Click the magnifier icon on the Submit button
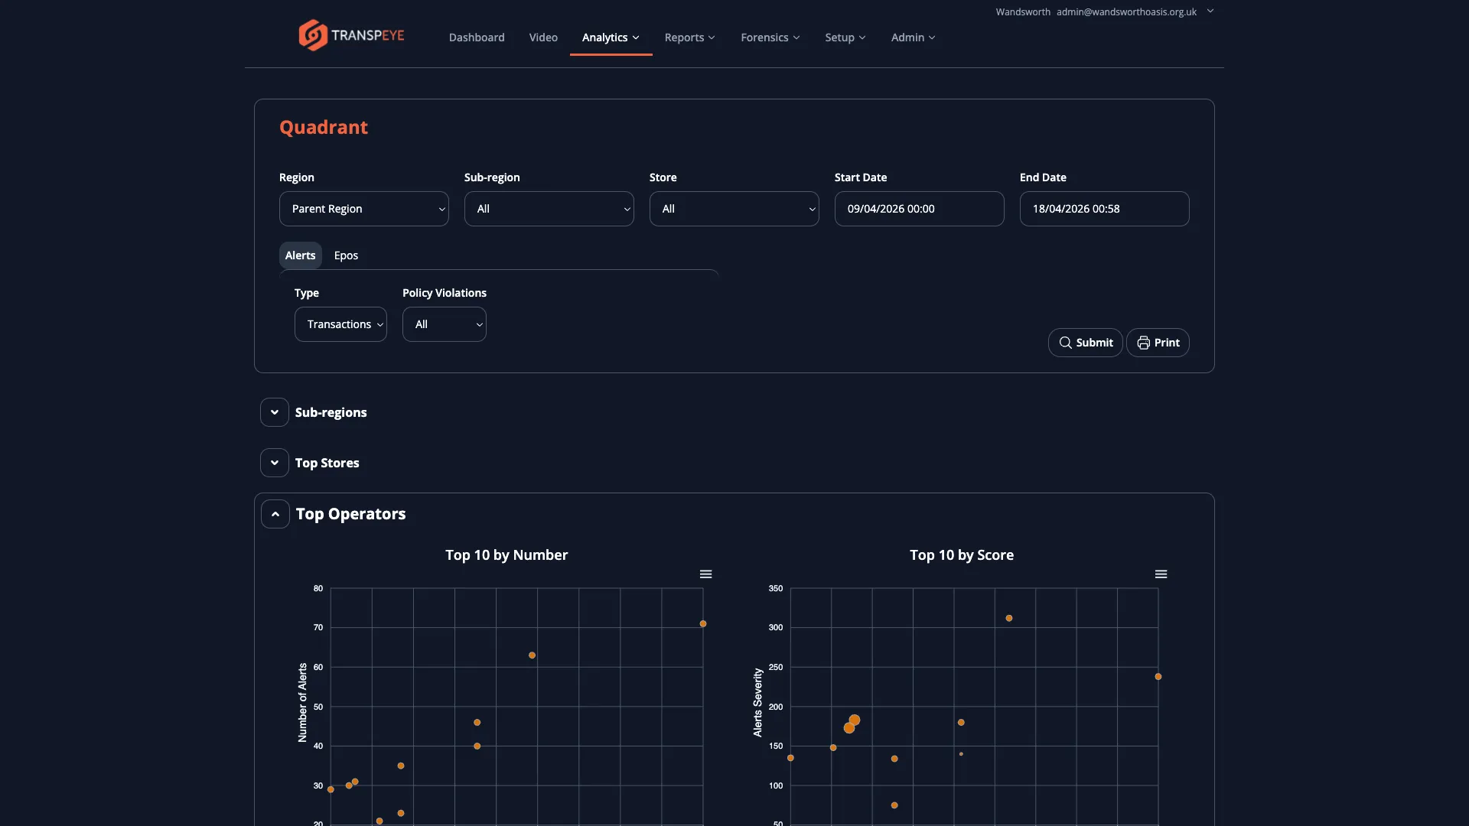 (1067, 343)
